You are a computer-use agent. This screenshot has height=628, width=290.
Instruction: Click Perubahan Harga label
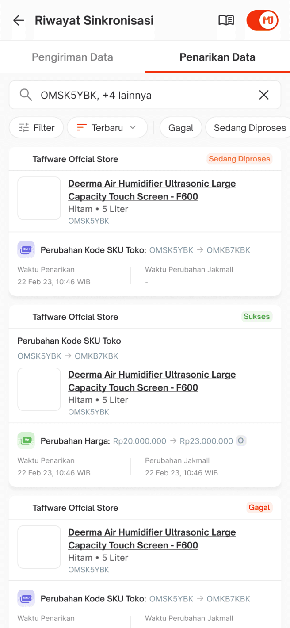click(75, 441)
